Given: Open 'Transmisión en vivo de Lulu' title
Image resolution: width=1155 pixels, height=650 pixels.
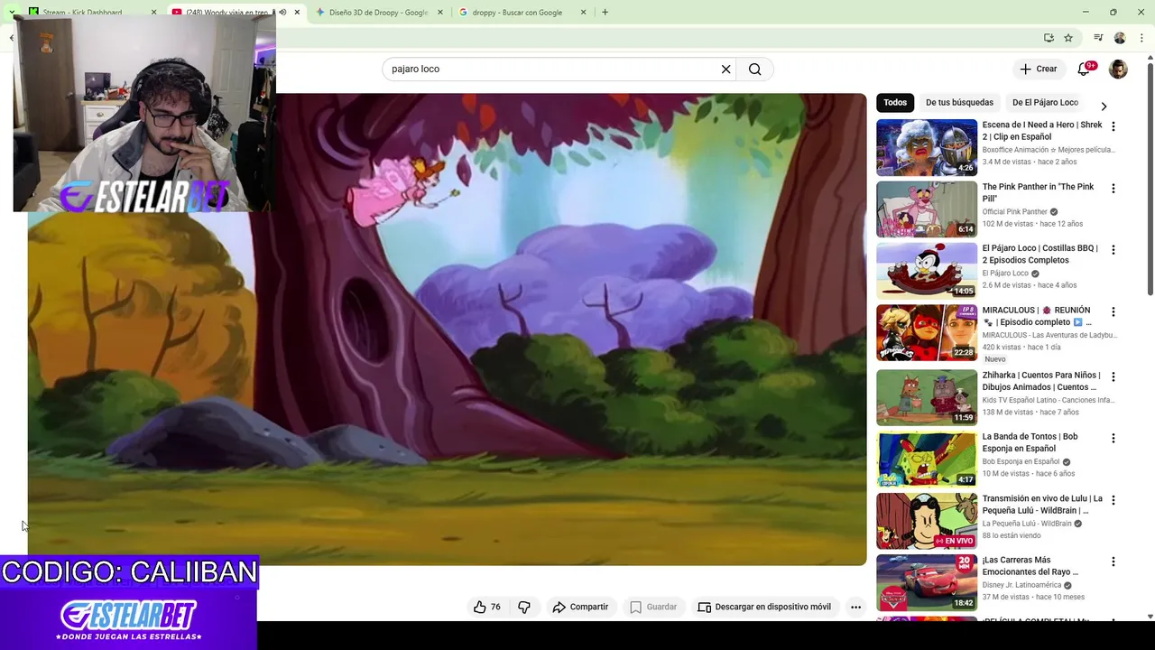Looking at the screenshot, I should [x=1042, y=504].
